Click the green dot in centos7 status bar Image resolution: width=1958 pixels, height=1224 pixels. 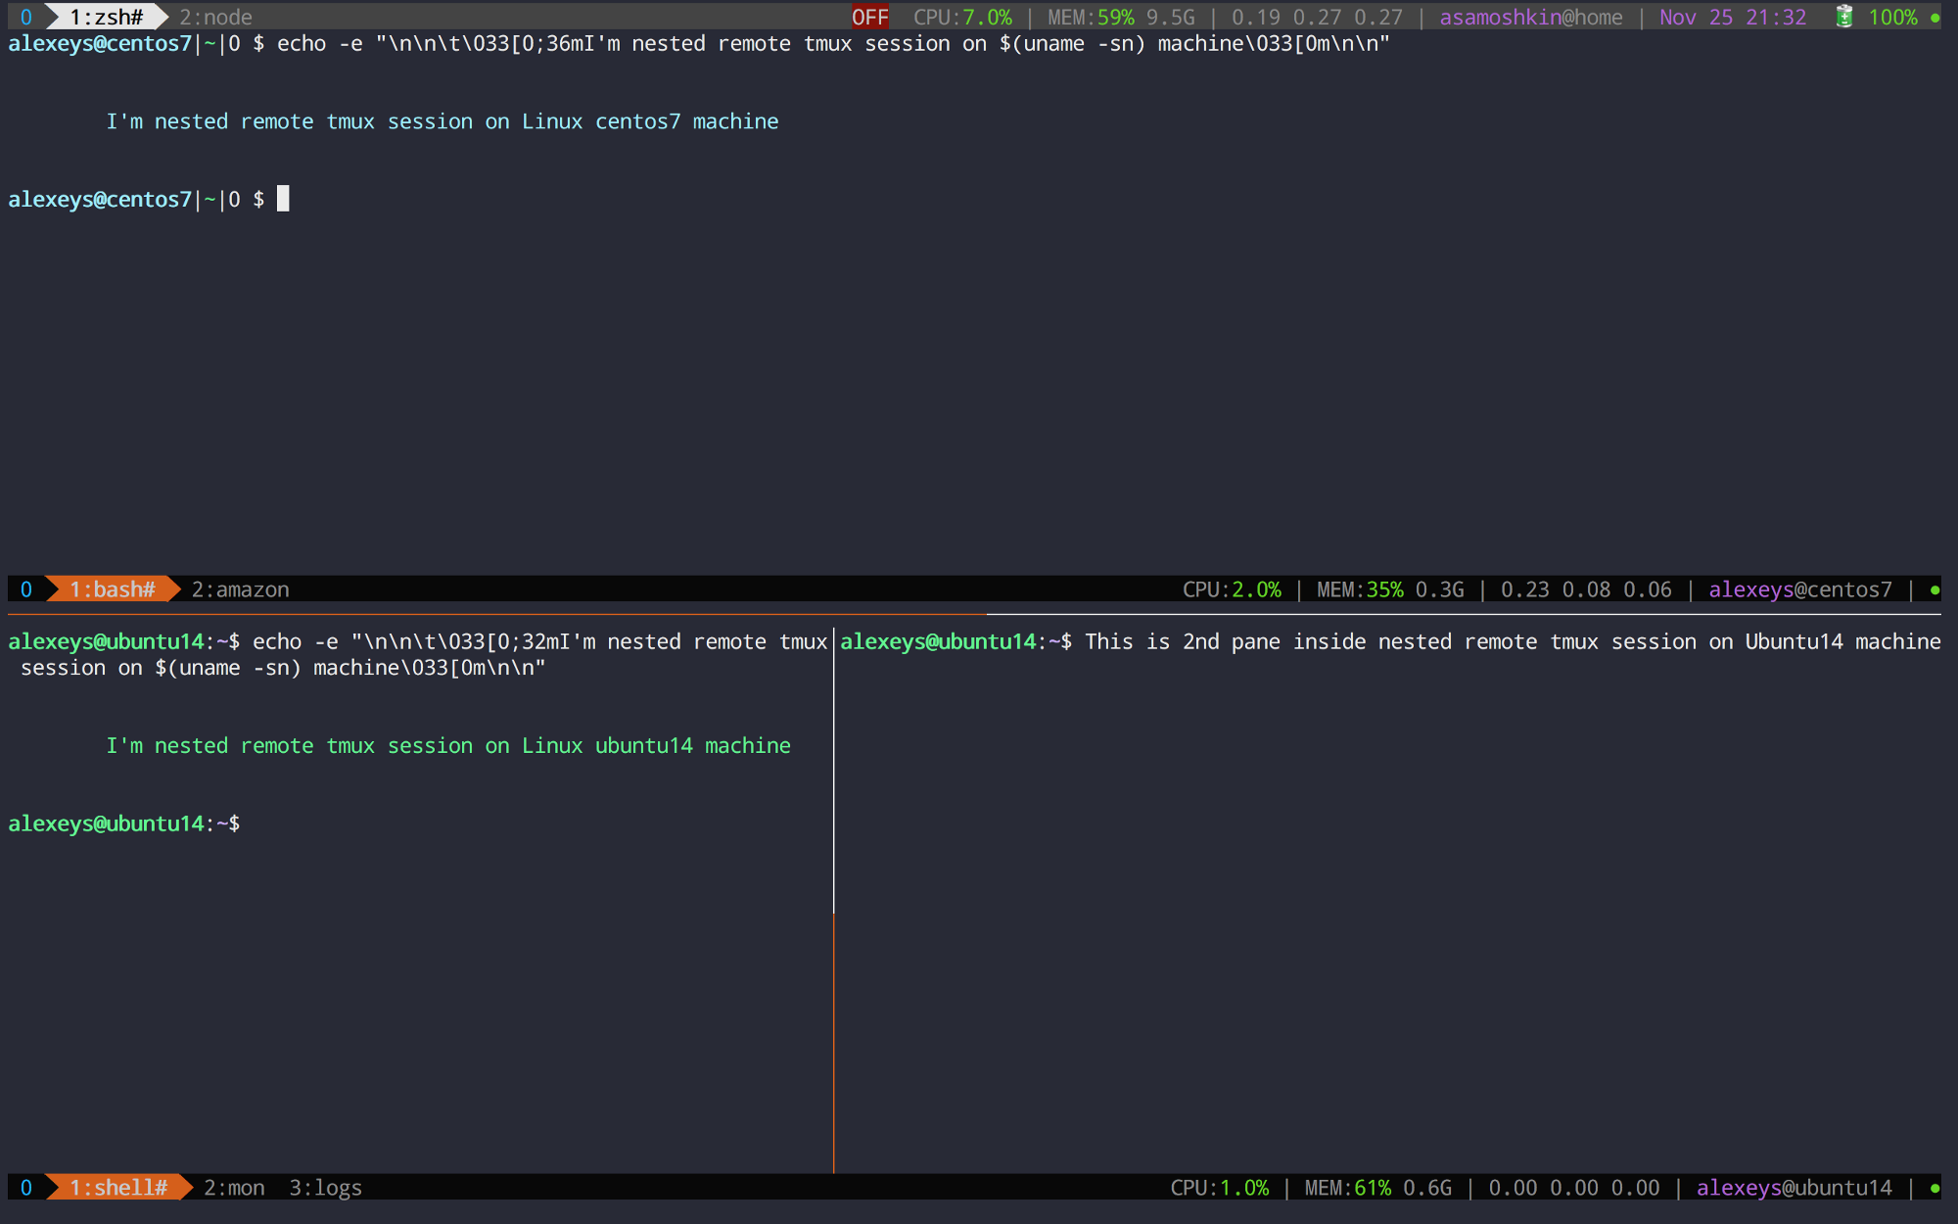click(1935, 589)
